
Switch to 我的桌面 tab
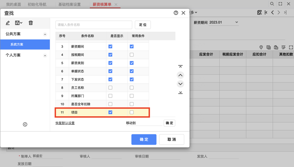pos(13,4)
